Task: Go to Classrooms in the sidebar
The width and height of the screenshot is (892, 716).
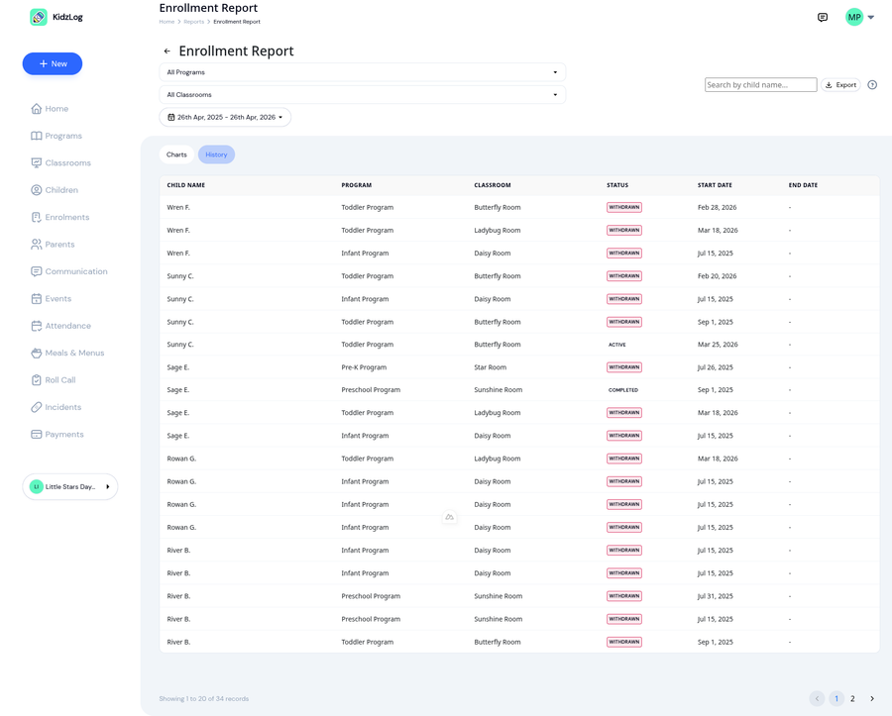Action: pyautogui.click(x=60, y=163)
